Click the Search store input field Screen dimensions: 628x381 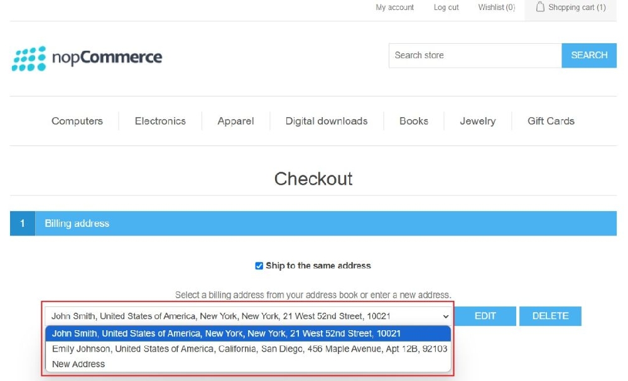point(474,55)
